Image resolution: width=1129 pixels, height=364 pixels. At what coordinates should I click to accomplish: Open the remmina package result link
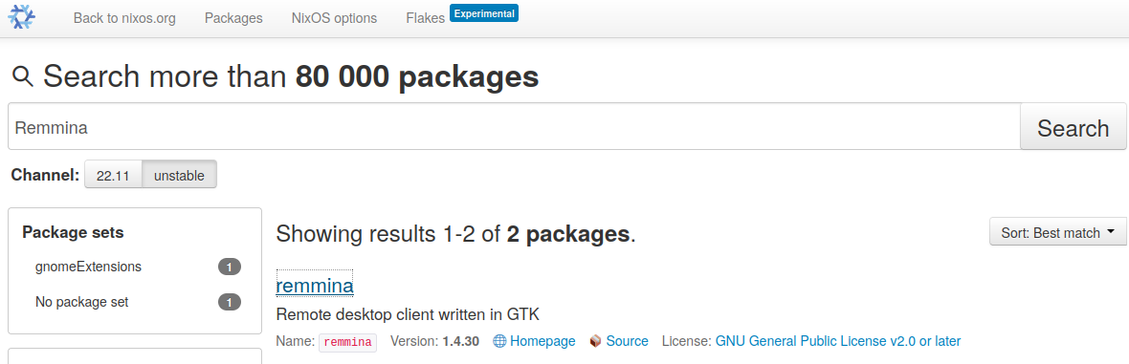[315, 286]
